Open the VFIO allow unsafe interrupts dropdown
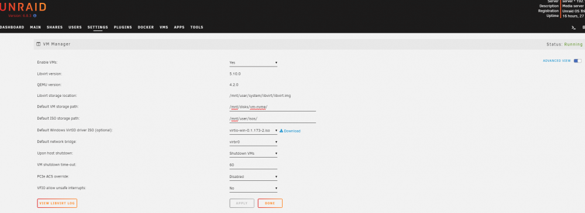This screenshot has height=213, width=585. [253, 188]
